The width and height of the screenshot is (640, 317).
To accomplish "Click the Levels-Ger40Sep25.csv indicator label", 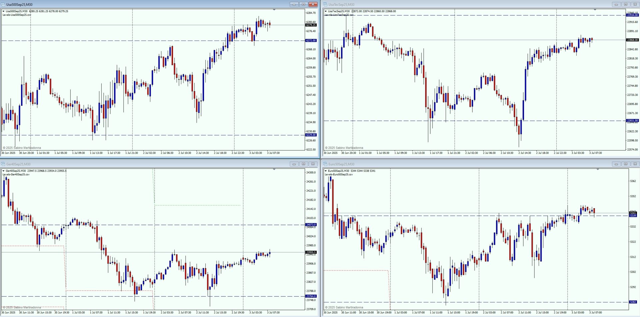I will click(x=16, y=175).
